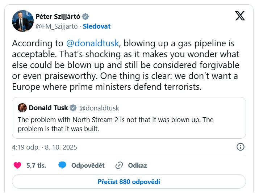This screenshot has width=259, height=193.
Task: Click the pink heart like icon
Action: pyautogui.click(x=17, y=165)
